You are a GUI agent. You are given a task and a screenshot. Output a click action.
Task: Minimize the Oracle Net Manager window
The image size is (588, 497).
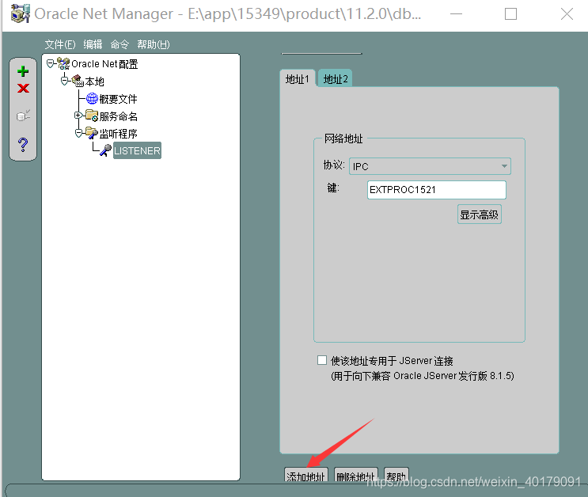456,14
